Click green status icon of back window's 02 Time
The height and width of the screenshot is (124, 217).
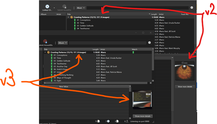point(75,23)
